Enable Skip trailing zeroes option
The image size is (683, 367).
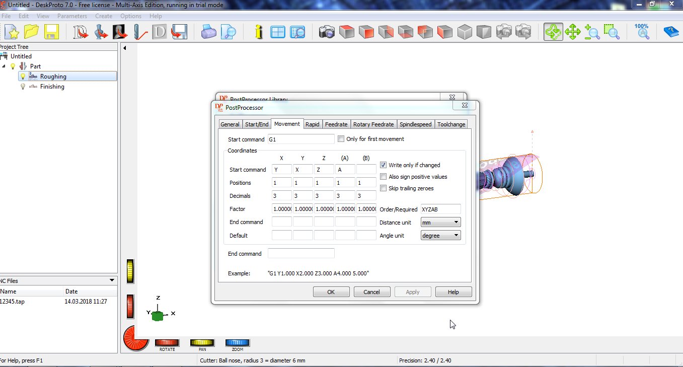pyautogui.click(x=384, y=188)
